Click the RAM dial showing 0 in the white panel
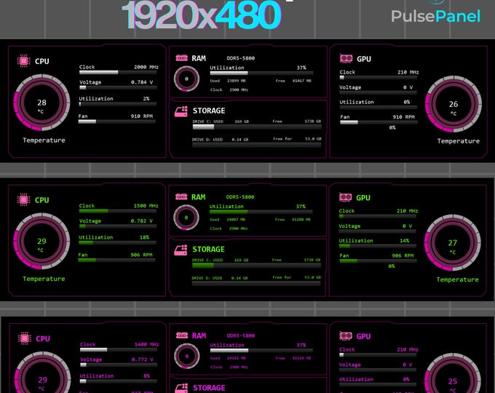The width and height of the screenshot is (495, 393). click(x=186, y=79)
